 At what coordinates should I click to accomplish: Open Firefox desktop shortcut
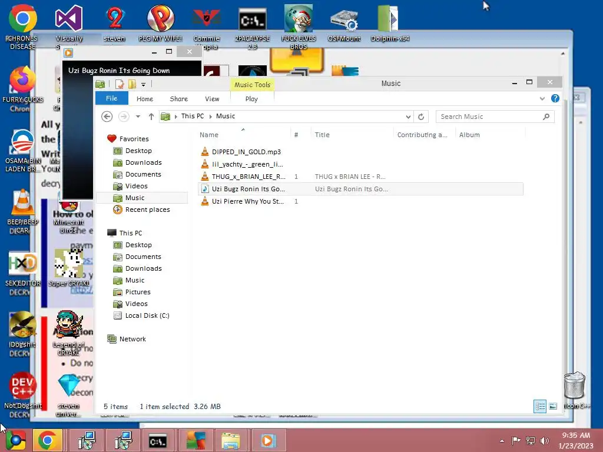click(x=23, y=80)
